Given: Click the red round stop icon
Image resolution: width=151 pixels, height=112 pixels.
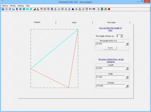Looking at the screenshot, I should 109,9.
